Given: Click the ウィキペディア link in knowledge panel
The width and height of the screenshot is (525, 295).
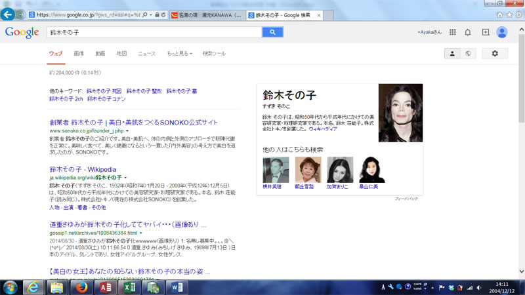Looking at the screenshot, I should point(323,129).
